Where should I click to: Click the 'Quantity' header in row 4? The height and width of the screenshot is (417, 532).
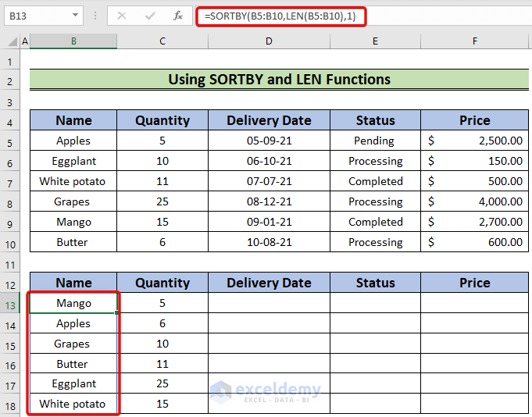162,120
